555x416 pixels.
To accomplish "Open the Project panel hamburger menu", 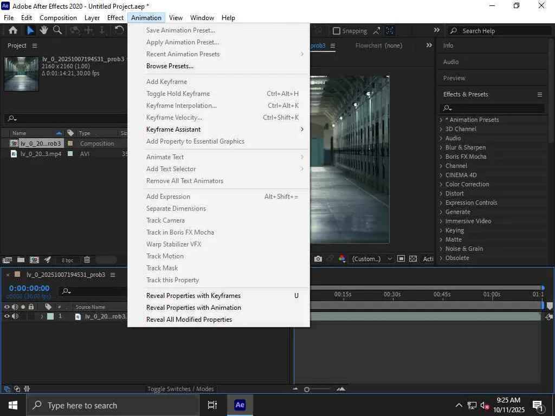I will point(35,45).
